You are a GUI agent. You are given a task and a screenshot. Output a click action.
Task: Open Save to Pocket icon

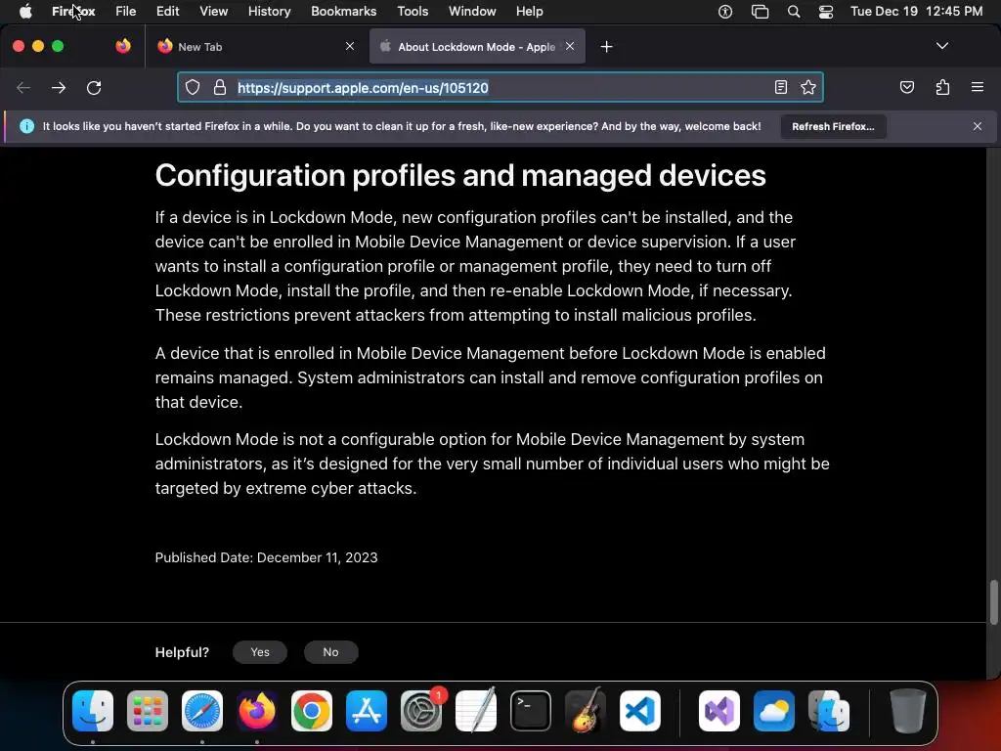(906, 87)
